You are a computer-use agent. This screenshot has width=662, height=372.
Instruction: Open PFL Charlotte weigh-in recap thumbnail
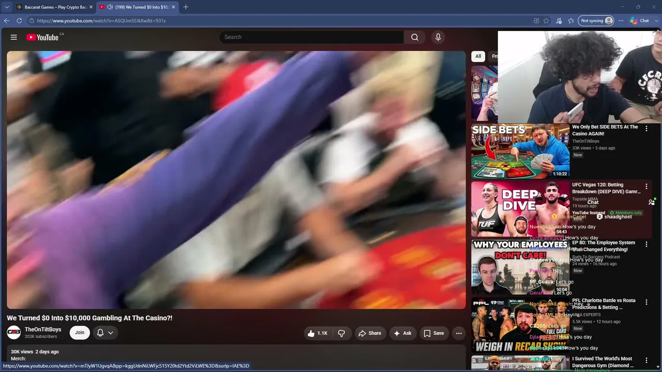[x=520, y=324]
